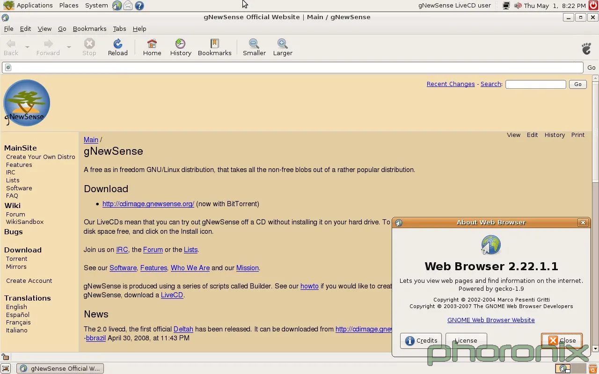
Task: Open the Help menu
Action: pyautogui.click(x=139, y=29)
